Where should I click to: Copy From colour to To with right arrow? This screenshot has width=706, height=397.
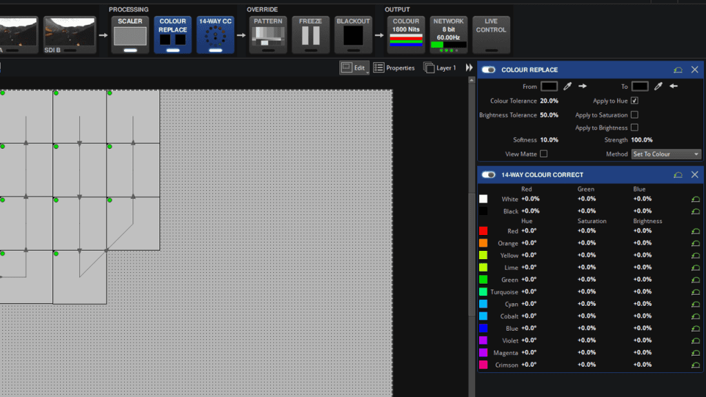pyautogui.click(x=583, y=86)
